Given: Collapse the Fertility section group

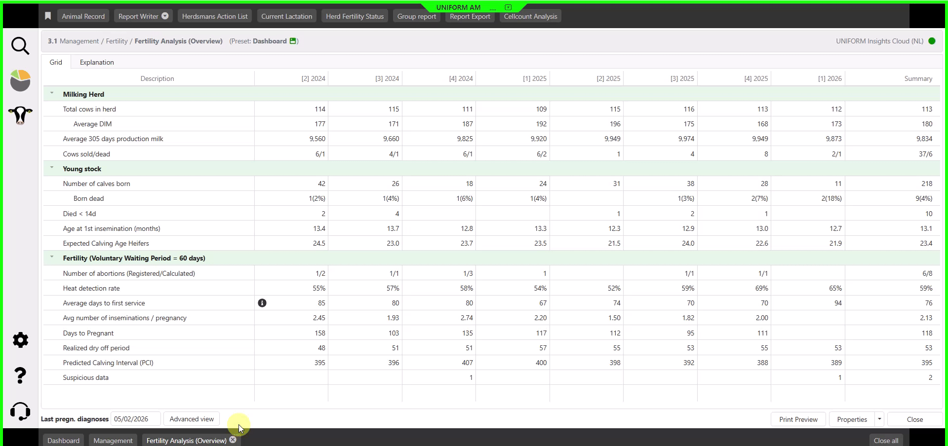Looking at the screenshot, I should coord(52,257).
